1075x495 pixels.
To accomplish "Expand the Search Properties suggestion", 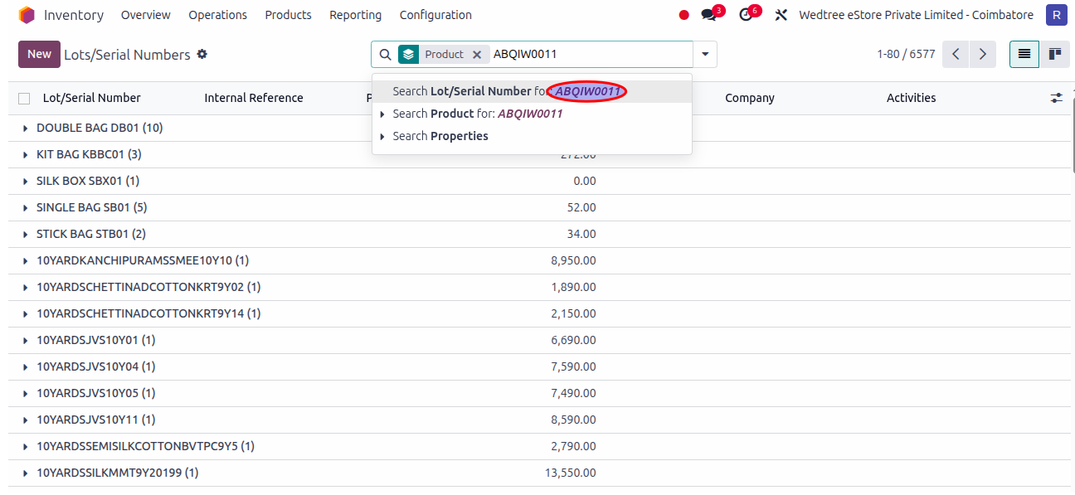I will pyautogui.click(x=382, y=137).
